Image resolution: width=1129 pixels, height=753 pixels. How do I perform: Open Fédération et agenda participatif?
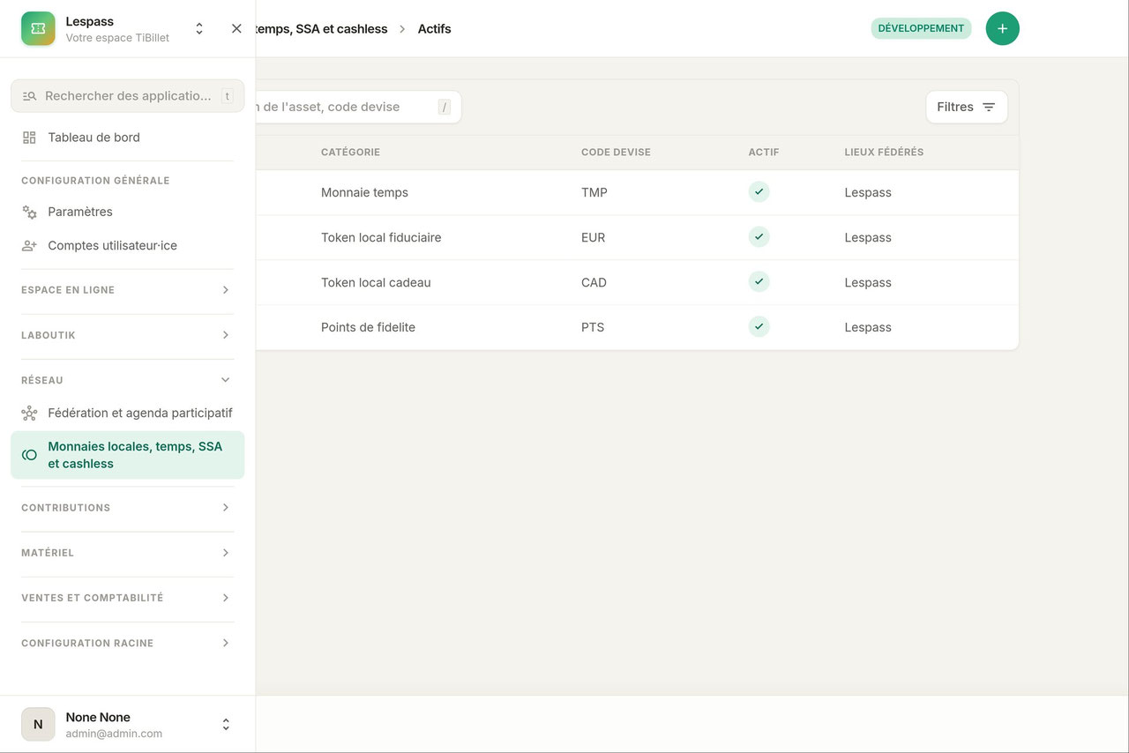click(128, 413)
